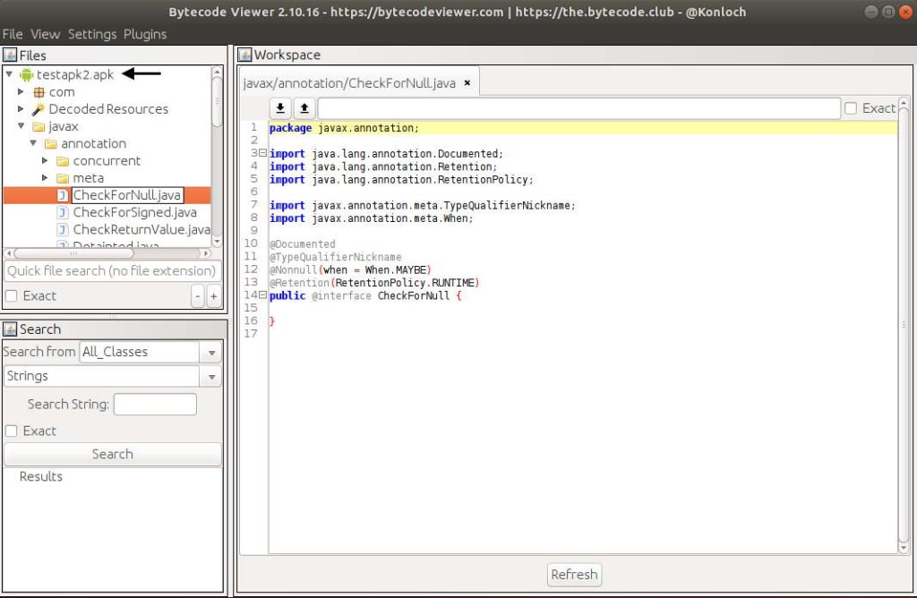Click the search down arrow icon in Workspace
Image resolution: width=917 pixels, height=598 pixels.
(x=280, y=108)
